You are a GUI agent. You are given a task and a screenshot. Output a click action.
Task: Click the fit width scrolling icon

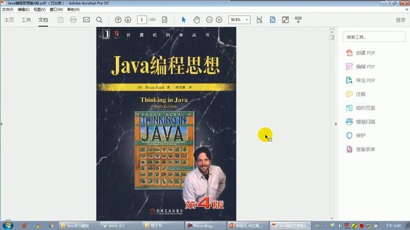coord(259,20)
